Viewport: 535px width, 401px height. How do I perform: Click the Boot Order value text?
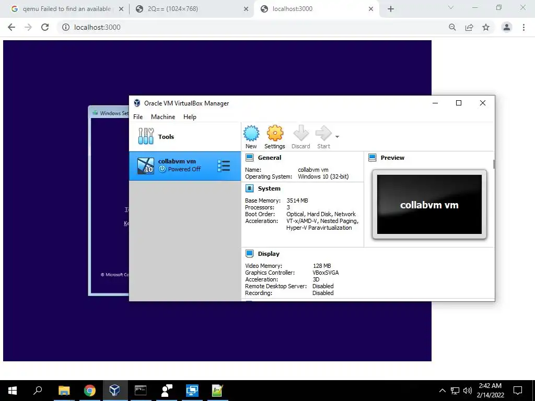[321, 214]
